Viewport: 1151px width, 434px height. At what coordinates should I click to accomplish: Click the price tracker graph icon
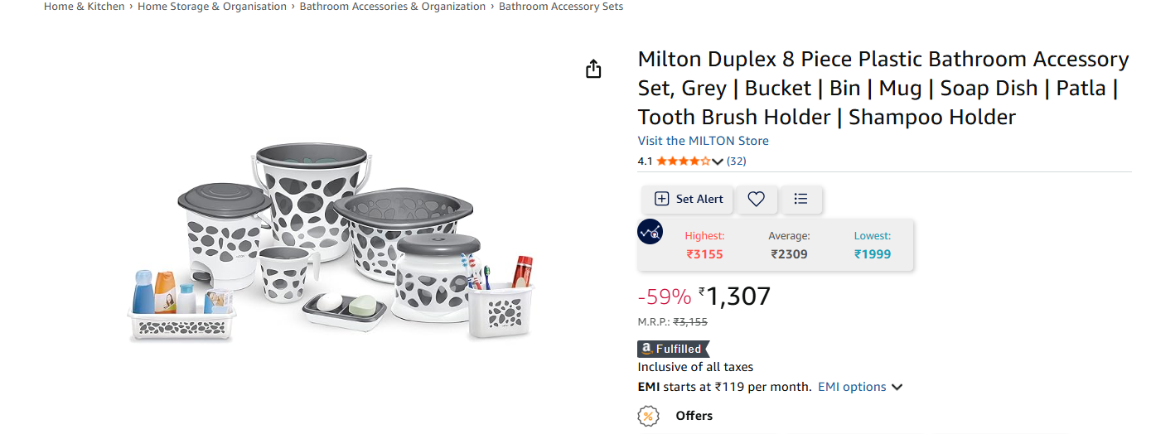(650, 232)
